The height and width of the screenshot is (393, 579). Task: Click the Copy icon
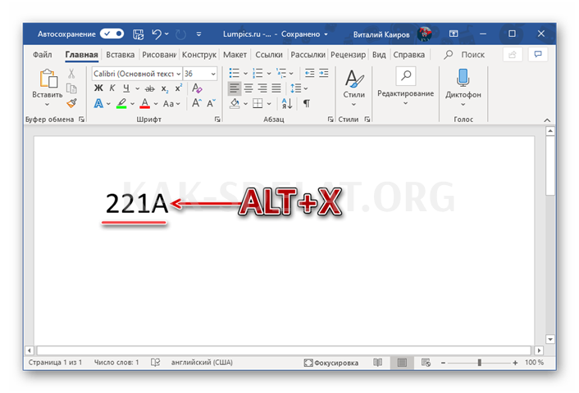pyautogui.click(x=71, y=88)
